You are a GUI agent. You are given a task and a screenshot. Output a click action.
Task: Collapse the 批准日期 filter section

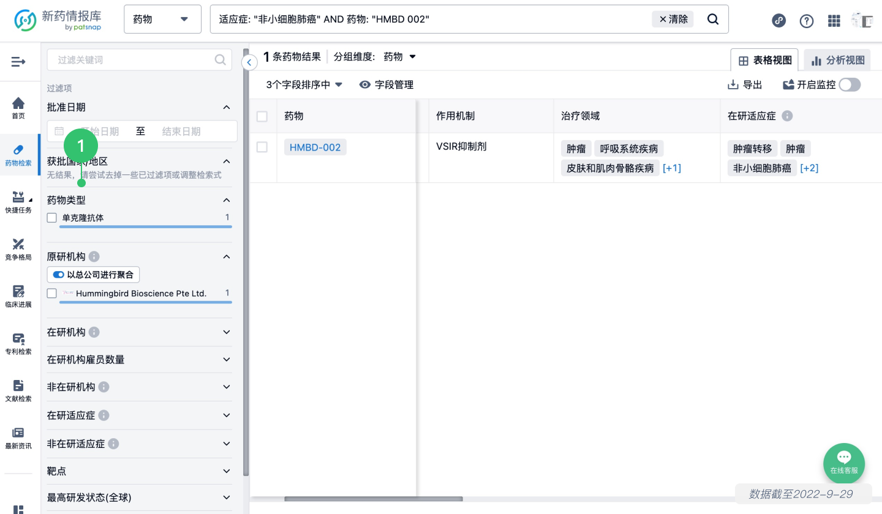(227, 107)
